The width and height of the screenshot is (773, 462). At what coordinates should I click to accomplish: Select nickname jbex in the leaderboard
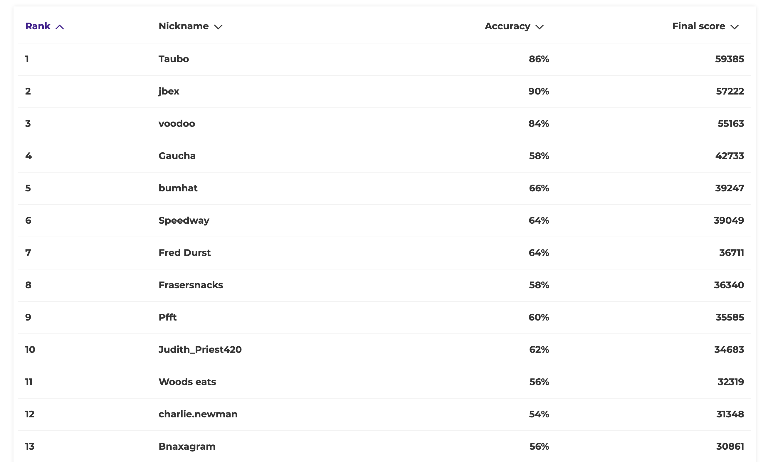[x=169, y=91]
